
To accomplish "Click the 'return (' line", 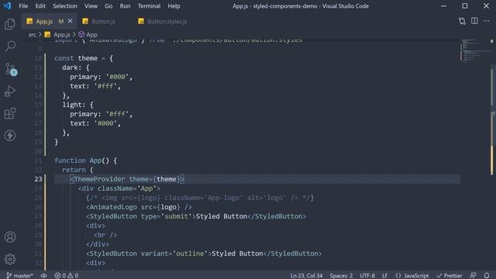I will (x=77, y=170).
